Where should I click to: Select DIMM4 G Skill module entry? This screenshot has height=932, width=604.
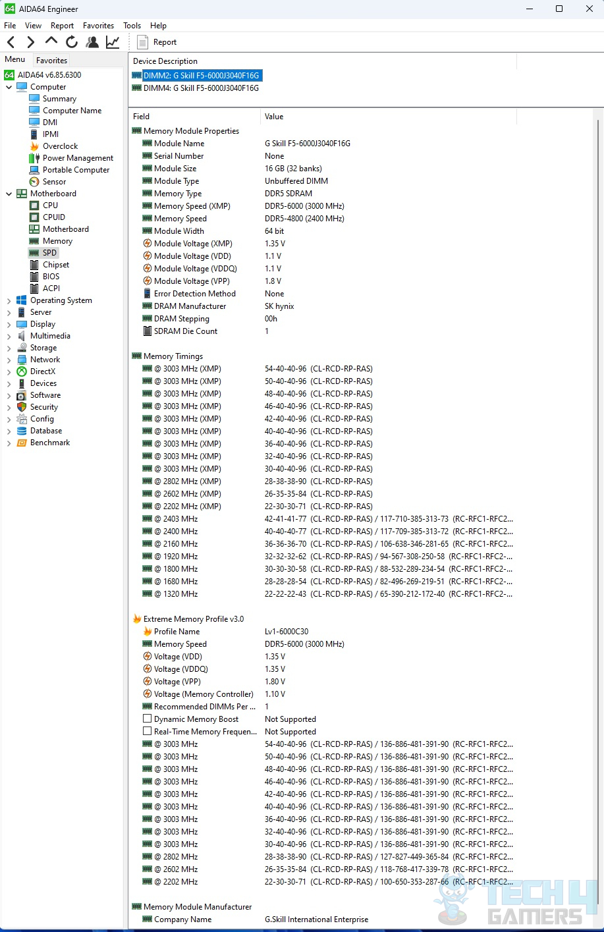[201, 88]
